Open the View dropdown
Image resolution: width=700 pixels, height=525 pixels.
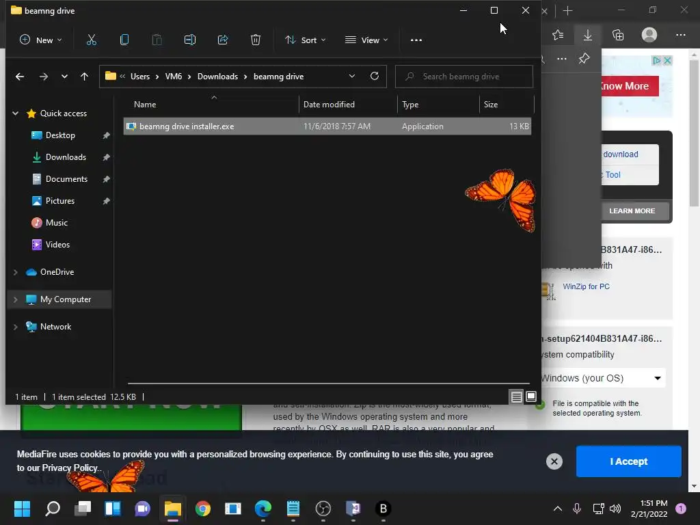point(366,40)
